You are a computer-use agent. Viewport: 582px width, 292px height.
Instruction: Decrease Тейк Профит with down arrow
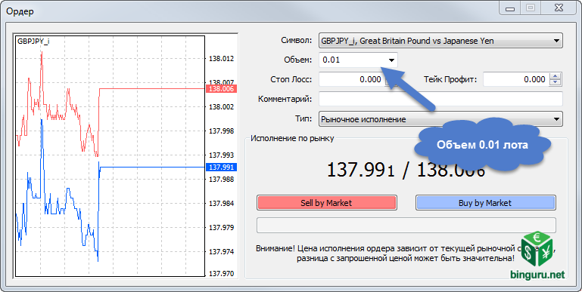click(555, 82)
